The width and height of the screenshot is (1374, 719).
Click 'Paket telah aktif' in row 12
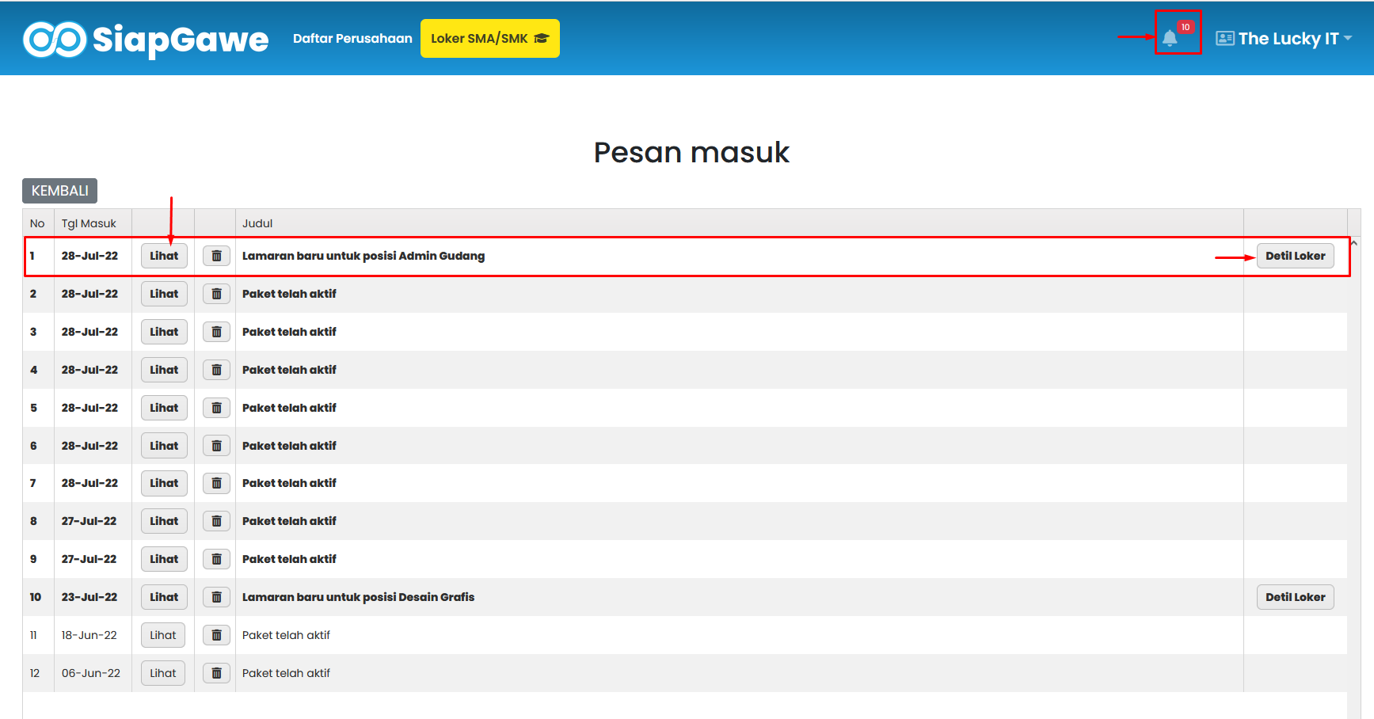[286, 673]
